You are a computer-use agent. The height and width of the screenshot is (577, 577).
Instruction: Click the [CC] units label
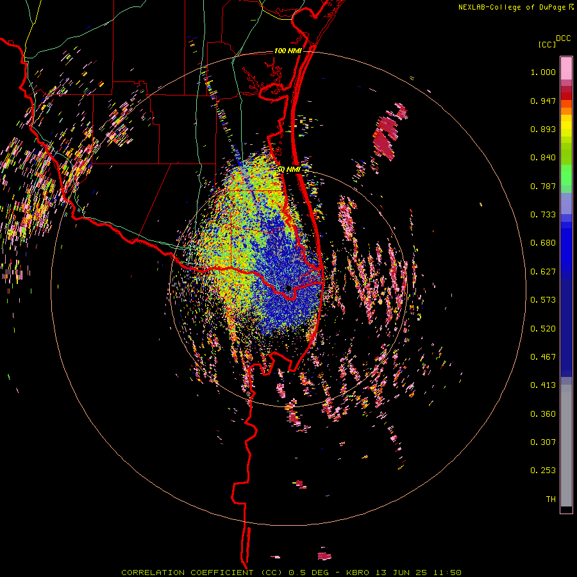tap(548, 44)
